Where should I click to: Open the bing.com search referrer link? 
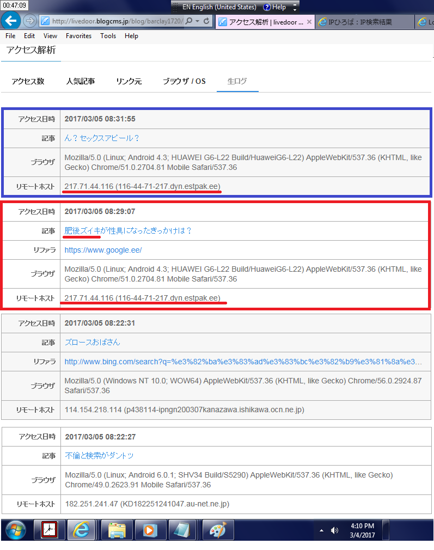[x=243, y=362]
